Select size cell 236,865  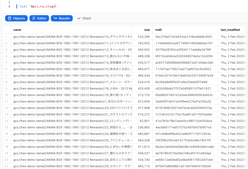pos(142,127)
